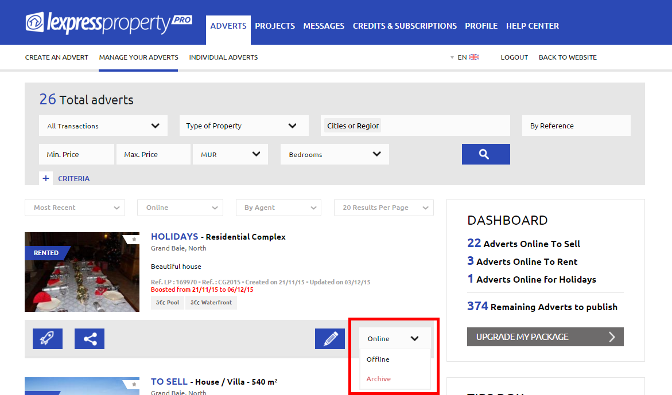Screen dimensions: 672x395
Task: Click the red Boosted dates text
Action: click(x=202, y=290)
